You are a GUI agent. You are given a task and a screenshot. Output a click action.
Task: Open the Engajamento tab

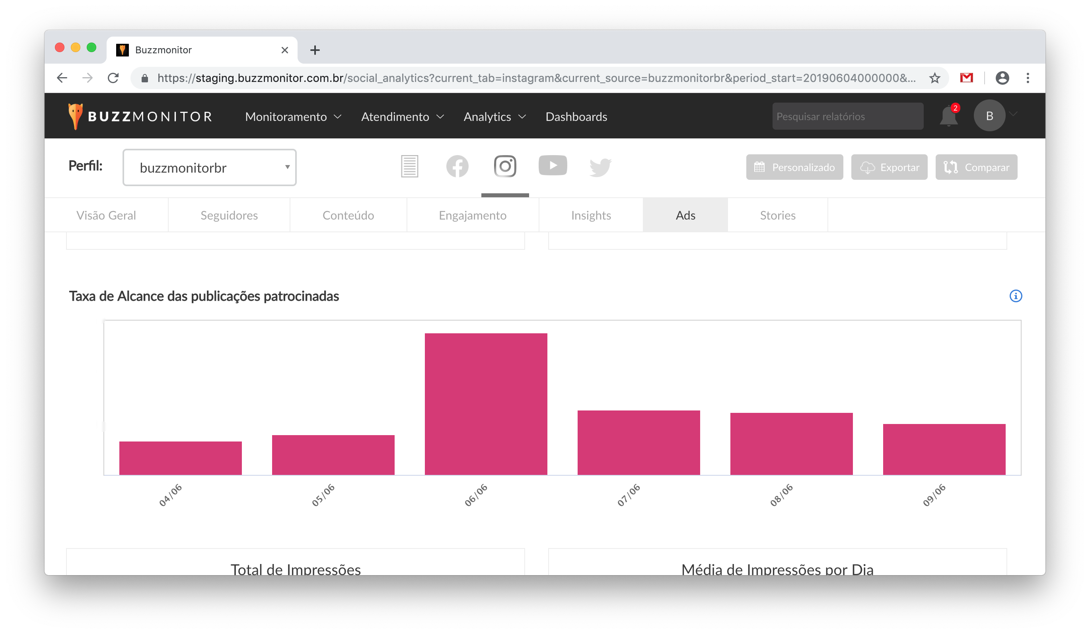472,215
